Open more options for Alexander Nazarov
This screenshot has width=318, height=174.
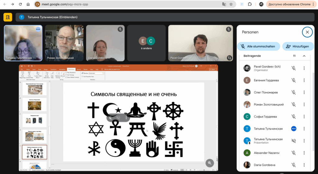point(304,153)
